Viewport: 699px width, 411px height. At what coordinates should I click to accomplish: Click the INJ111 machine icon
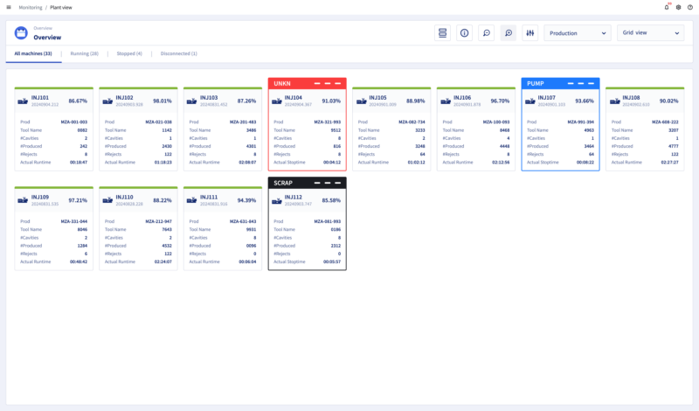(x=191, y=200)
